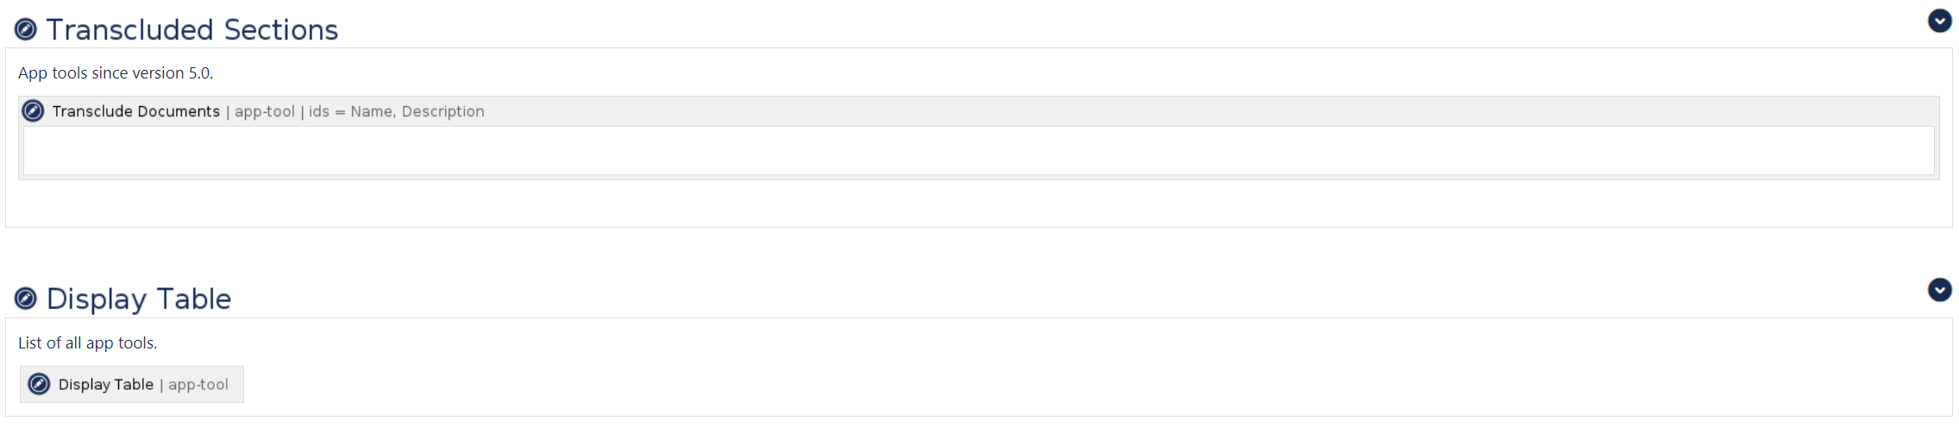The height and width of the screenshot is (433, 1959).
Task: Click app-tool text in Transclude Documents bar
Action: 264,111
